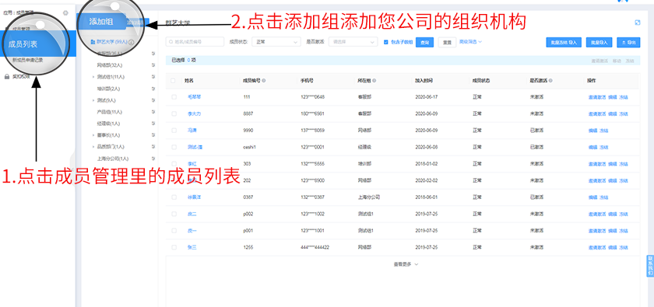Click 冻结 in row of member 303

(x=623, y=164)
